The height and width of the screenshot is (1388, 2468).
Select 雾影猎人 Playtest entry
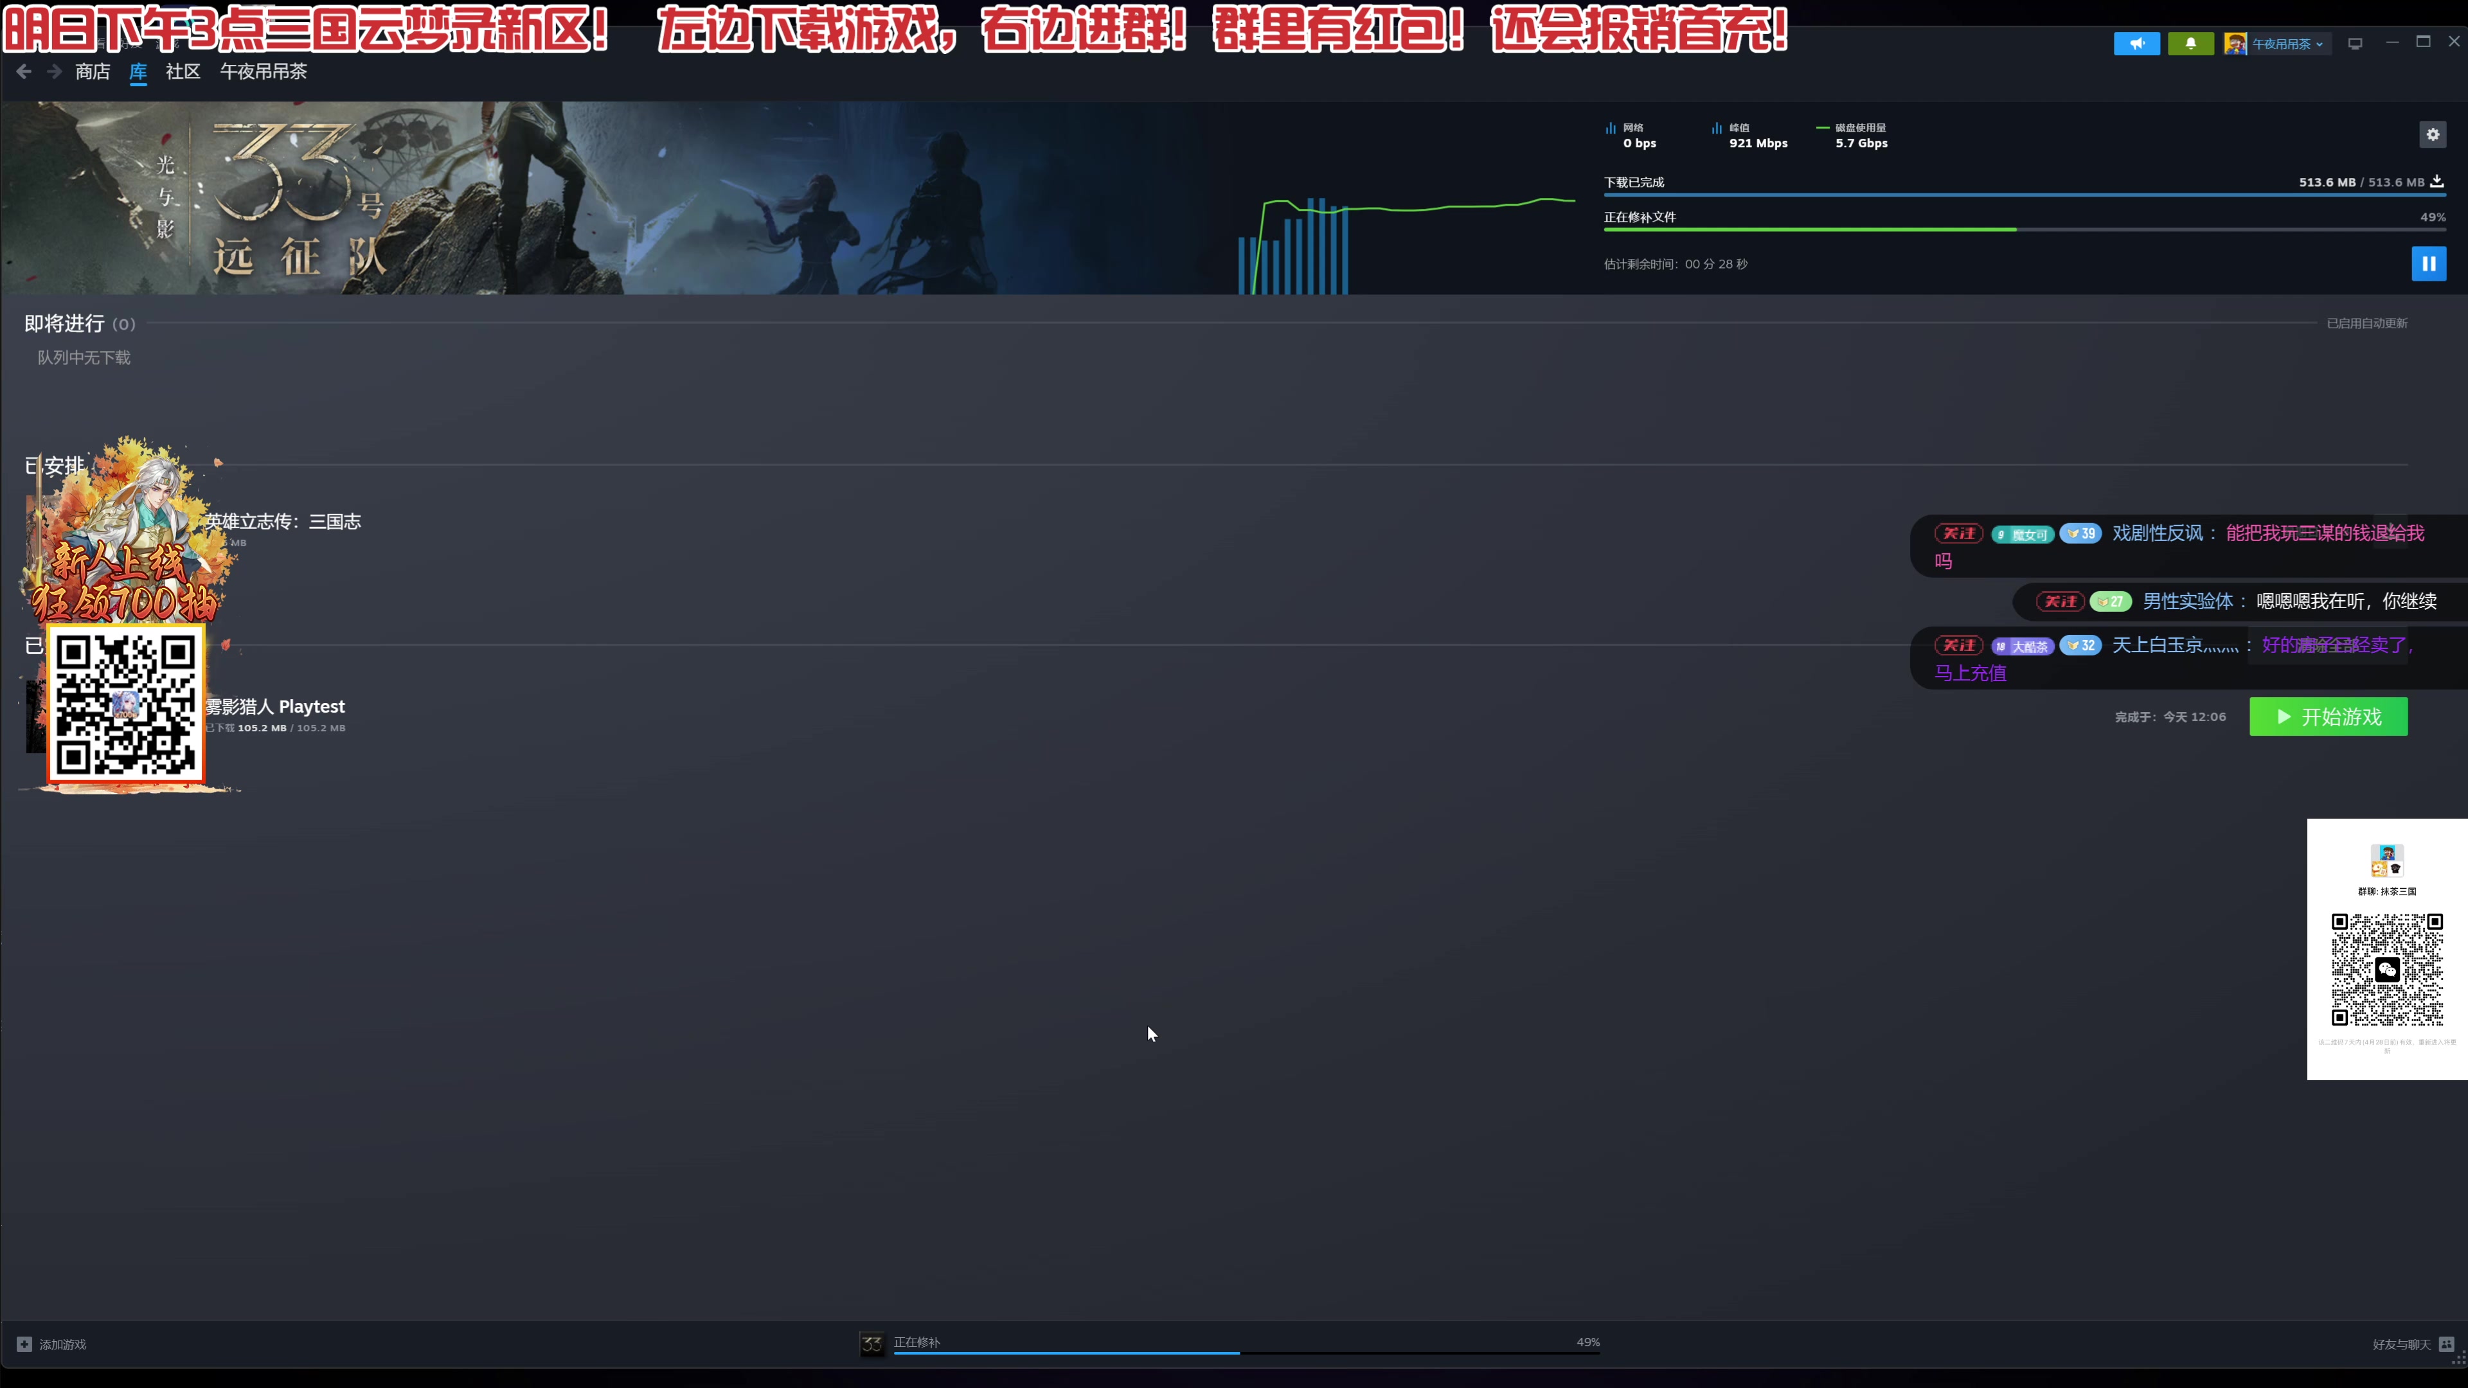click(275, 706)
